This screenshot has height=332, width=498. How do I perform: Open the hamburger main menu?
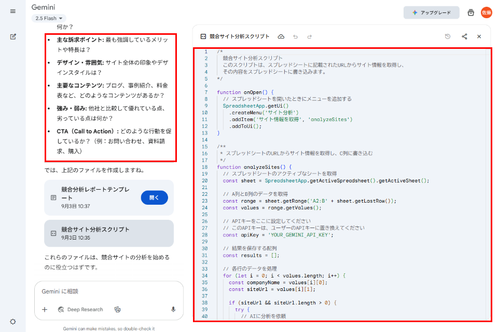pyautogui.click(x=12, y=11)
